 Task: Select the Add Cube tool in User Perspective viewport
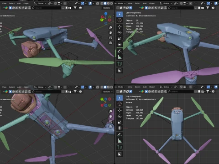[120, 64]
